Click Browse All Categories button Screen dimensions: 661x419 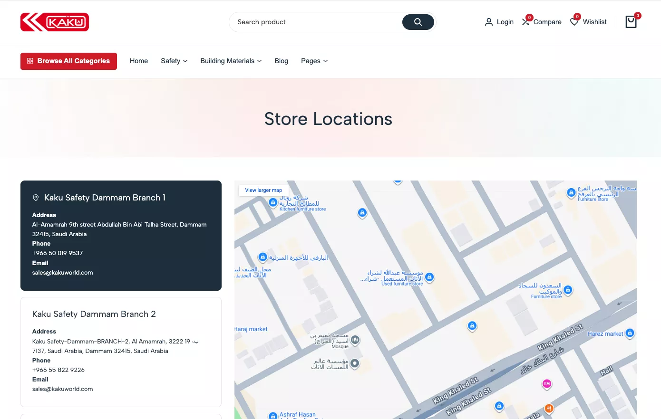coord(68,61)
